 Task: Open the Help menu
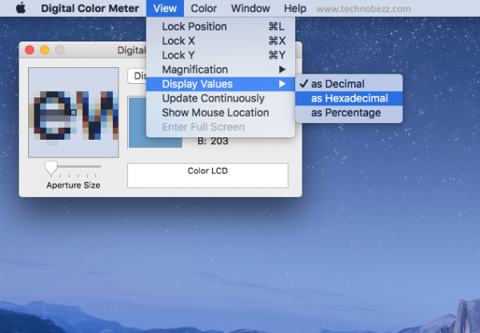pyautogui.click(x=294, y=8)
